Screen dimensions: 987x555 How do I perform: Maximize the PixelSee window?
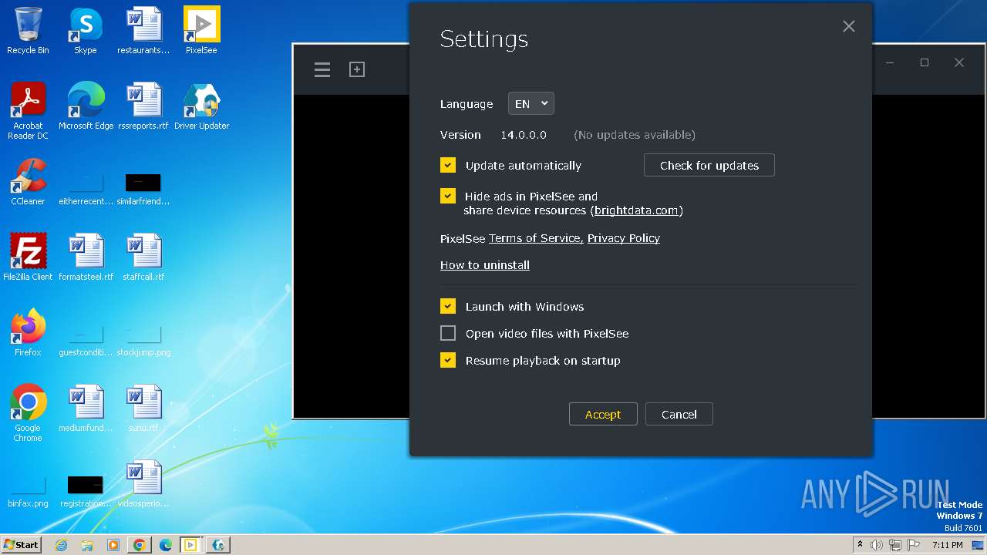(925, 62)
